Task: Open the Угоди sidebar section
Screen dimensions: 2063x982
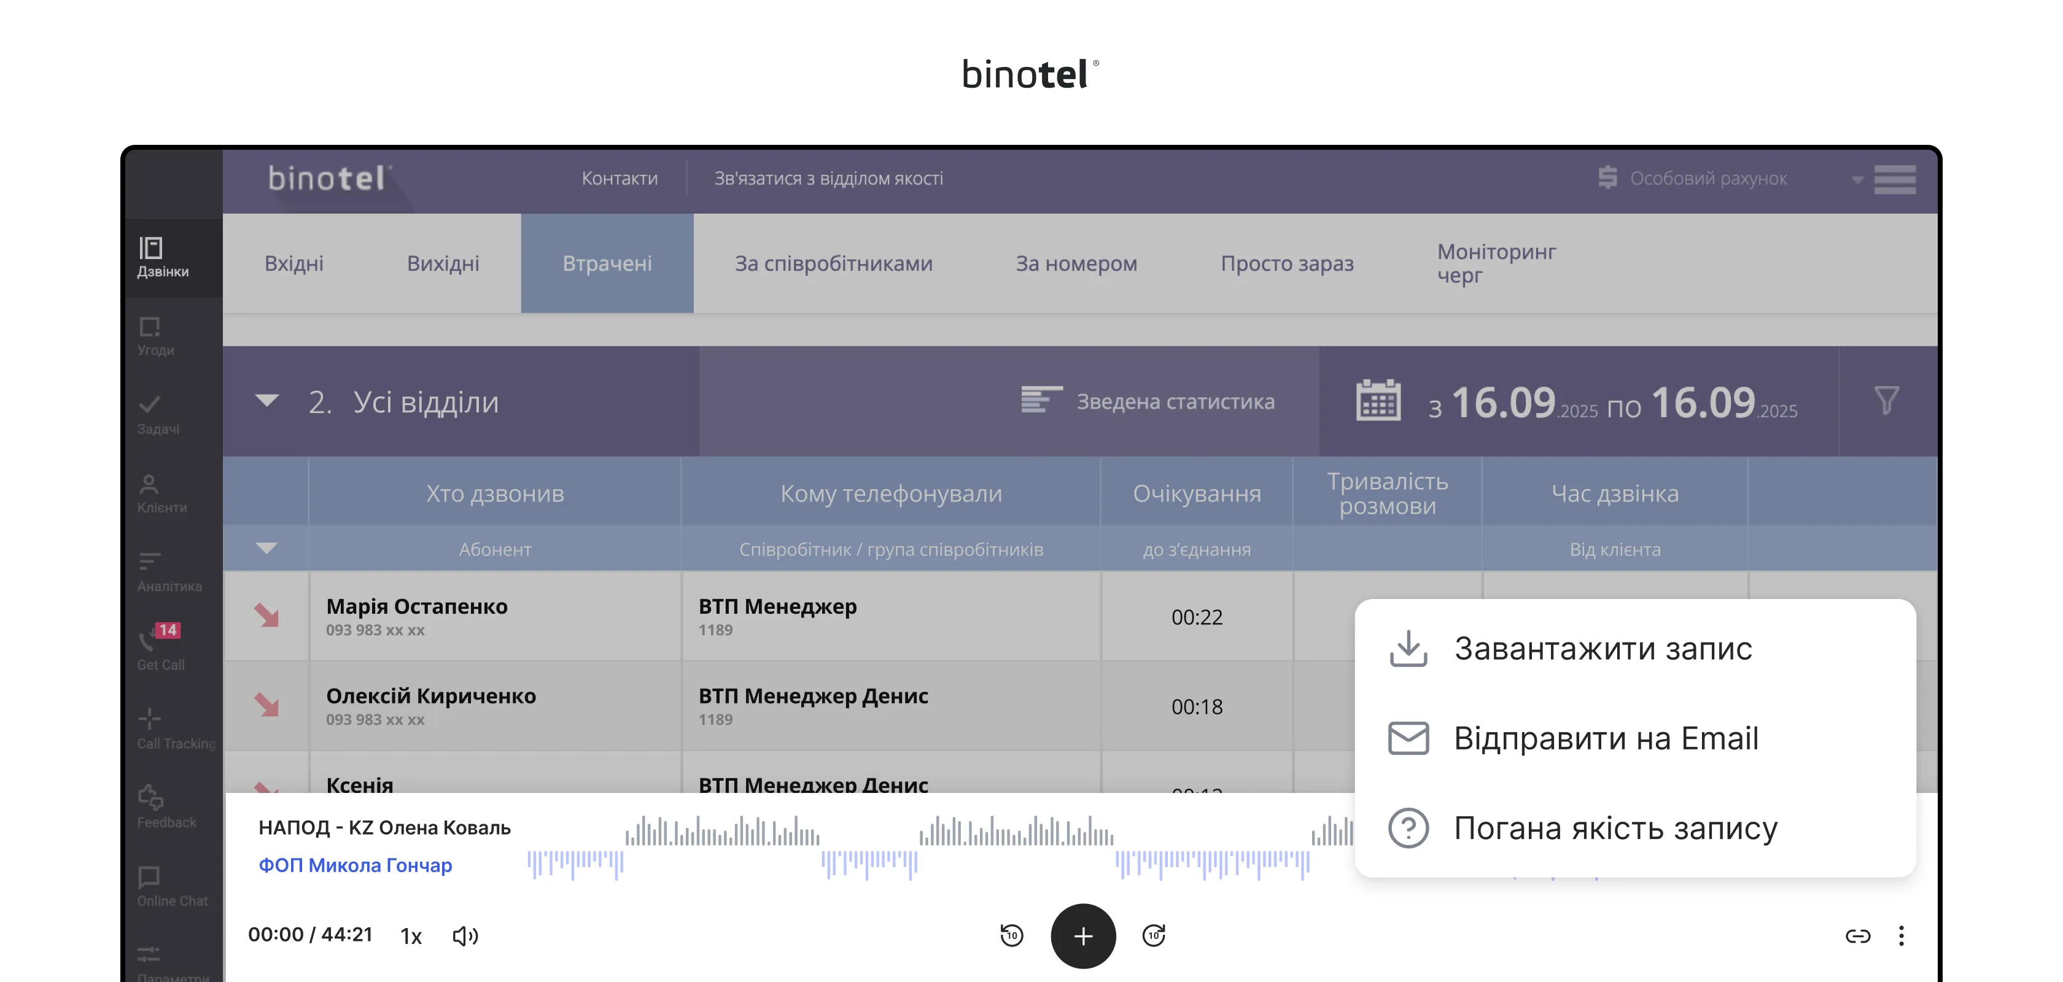Action: 156,336
